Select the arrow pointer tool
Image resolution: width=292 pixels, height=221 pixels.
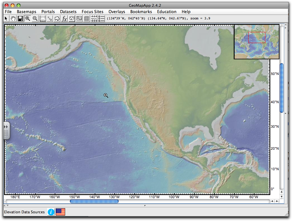[6, 19]
